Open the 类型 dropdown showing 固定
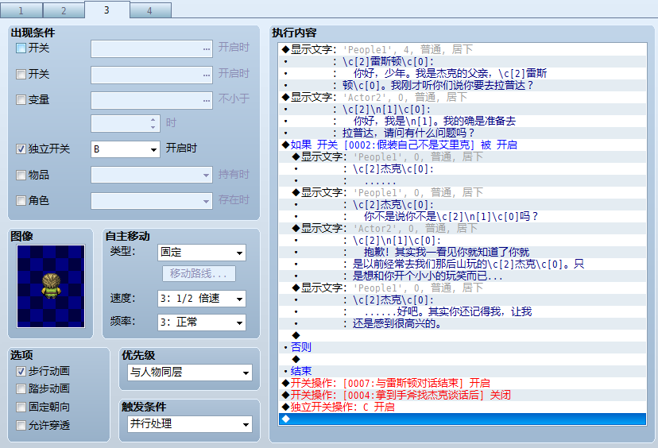The image size is (658, 448). (x=201, y=253)
